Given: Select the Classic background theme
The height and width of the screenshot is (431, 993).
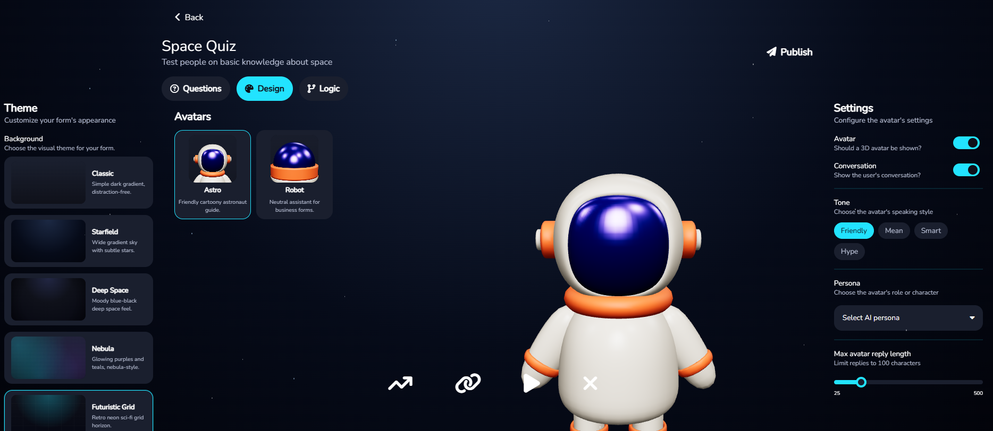Looking at the screenshot, I should [x=79, y=183].
